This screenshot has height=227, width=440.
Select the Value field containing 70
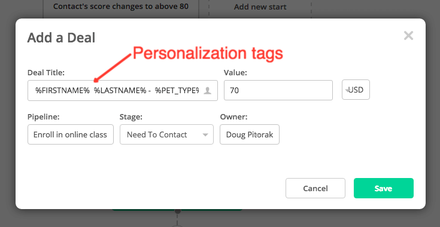[278, 90]
